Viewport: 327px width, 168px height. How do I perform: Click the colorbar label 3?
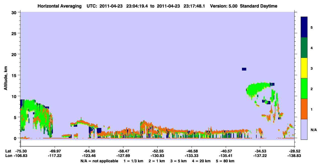311,68
